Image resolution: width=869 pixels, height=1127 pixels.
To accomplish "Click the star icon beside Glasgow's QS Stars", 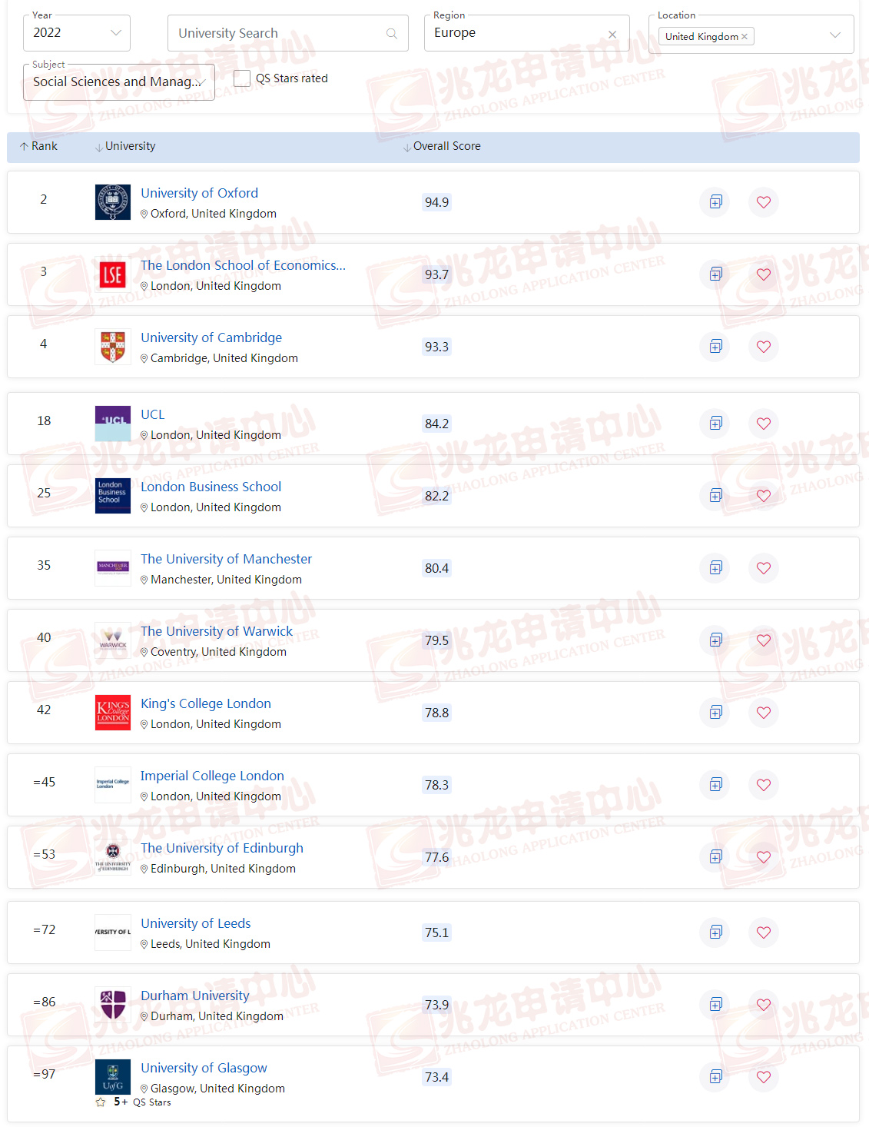I will pos(100,1102).
